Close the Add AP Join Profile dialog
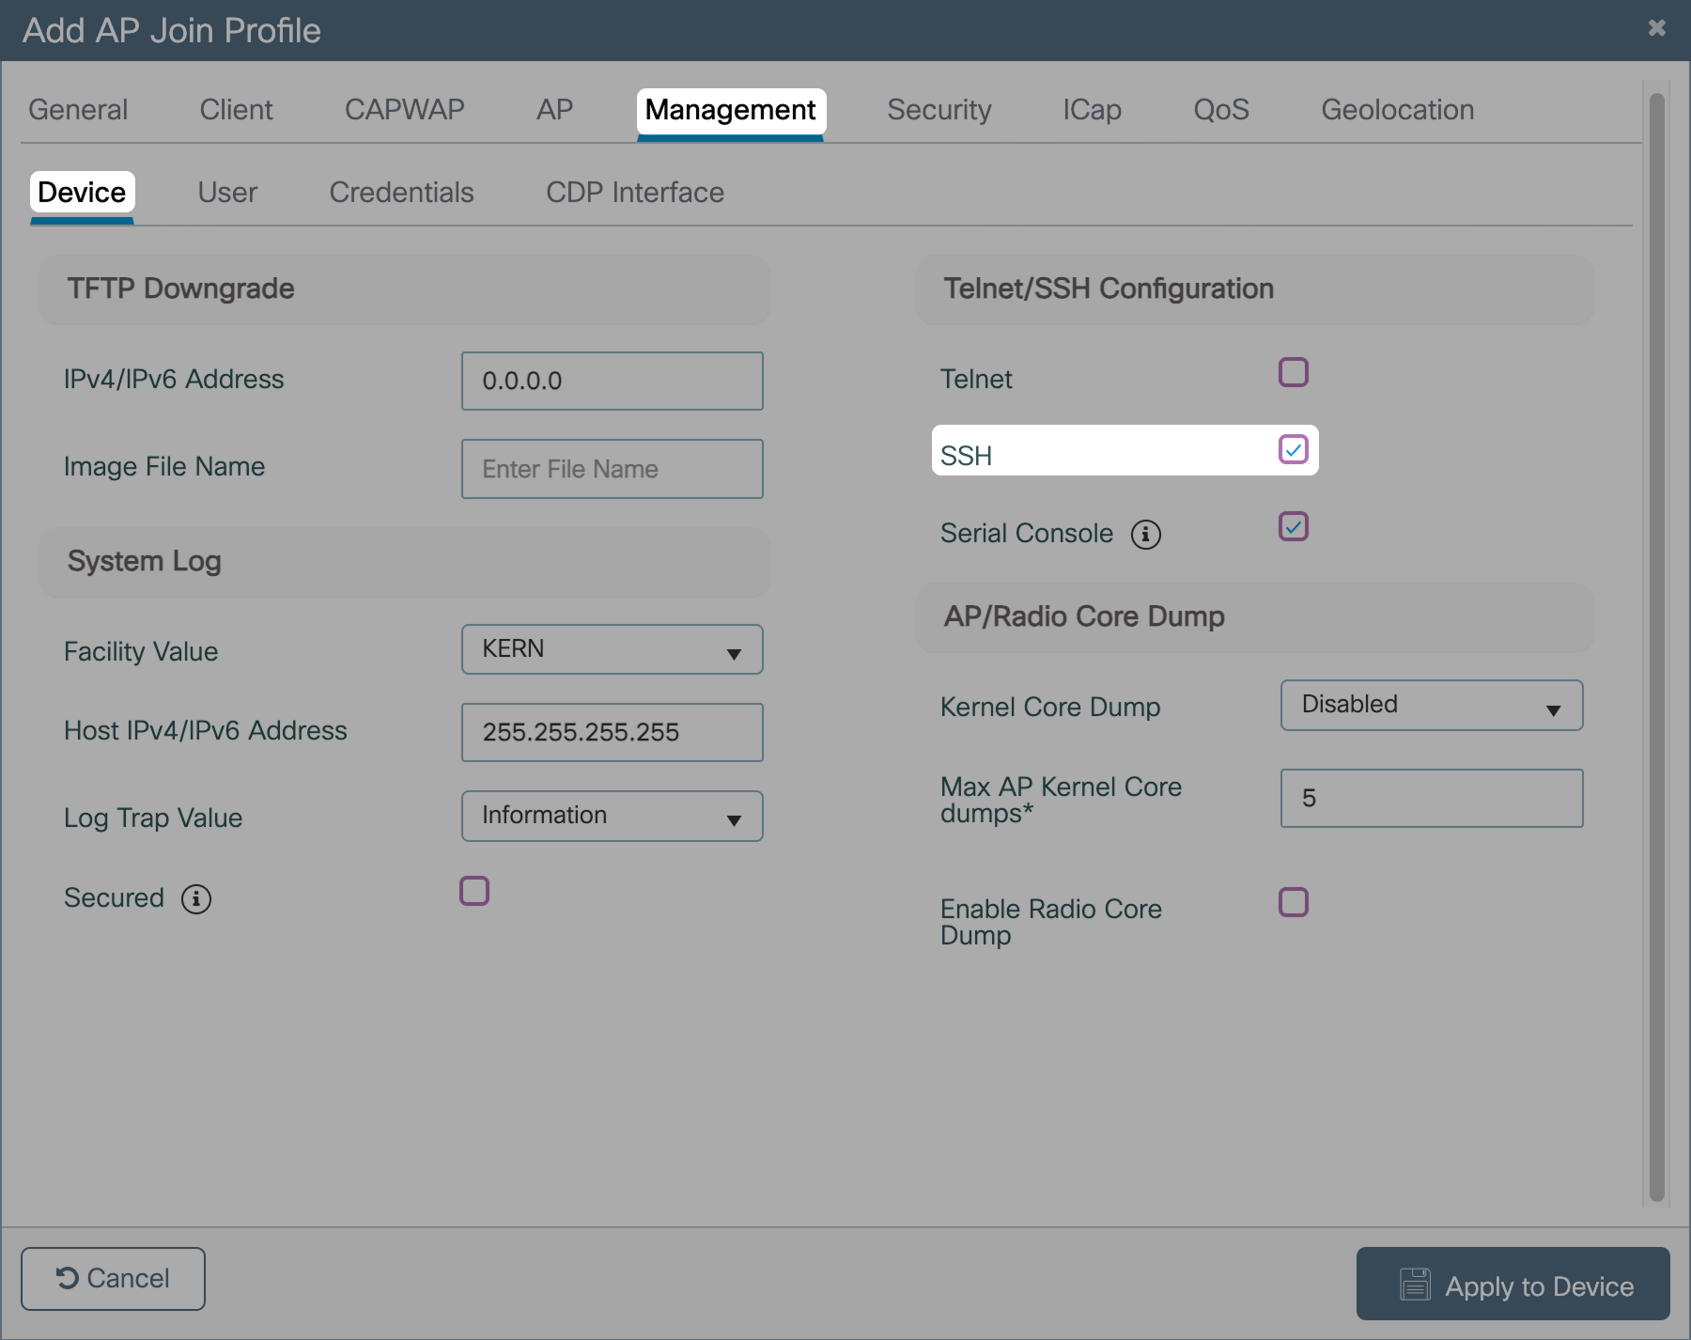 click(x=1656, y=28)
